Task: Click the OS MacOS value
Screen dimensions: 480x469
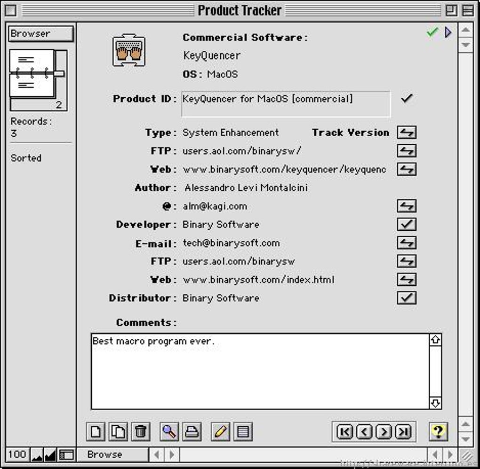Action: pyautogui.click(x=222, y=74)
